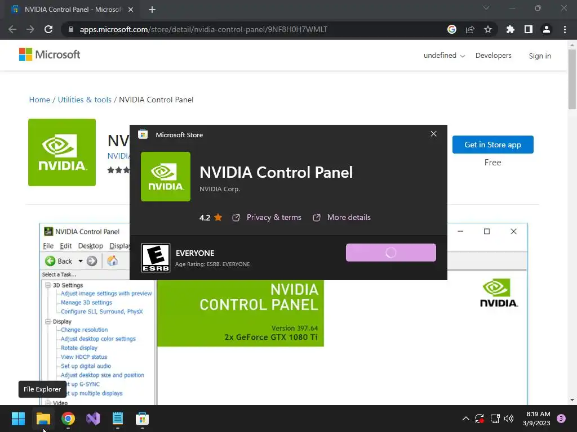Image resolution: width=577 pixels, height=432 pixels.
Task: Select Change resolution
Action: (85, 330)
